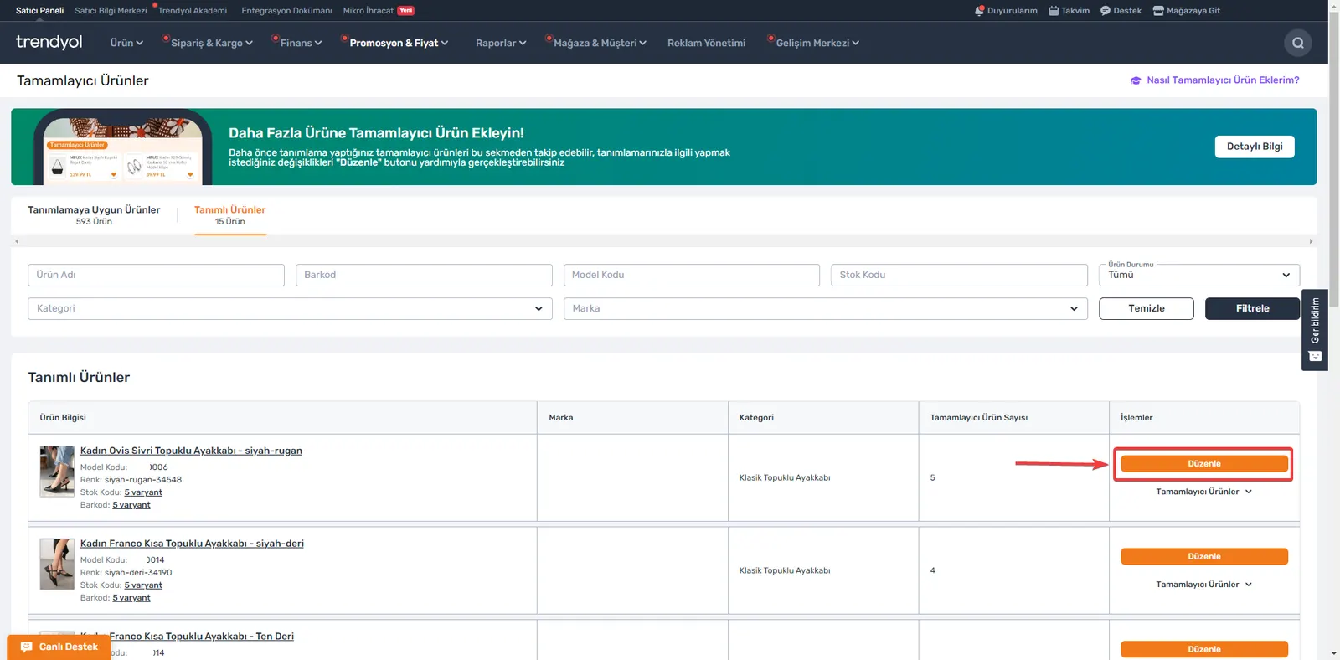Click Düzenle for Franco siyah-deri product
1340x660 pixels.
point(1204,557)
